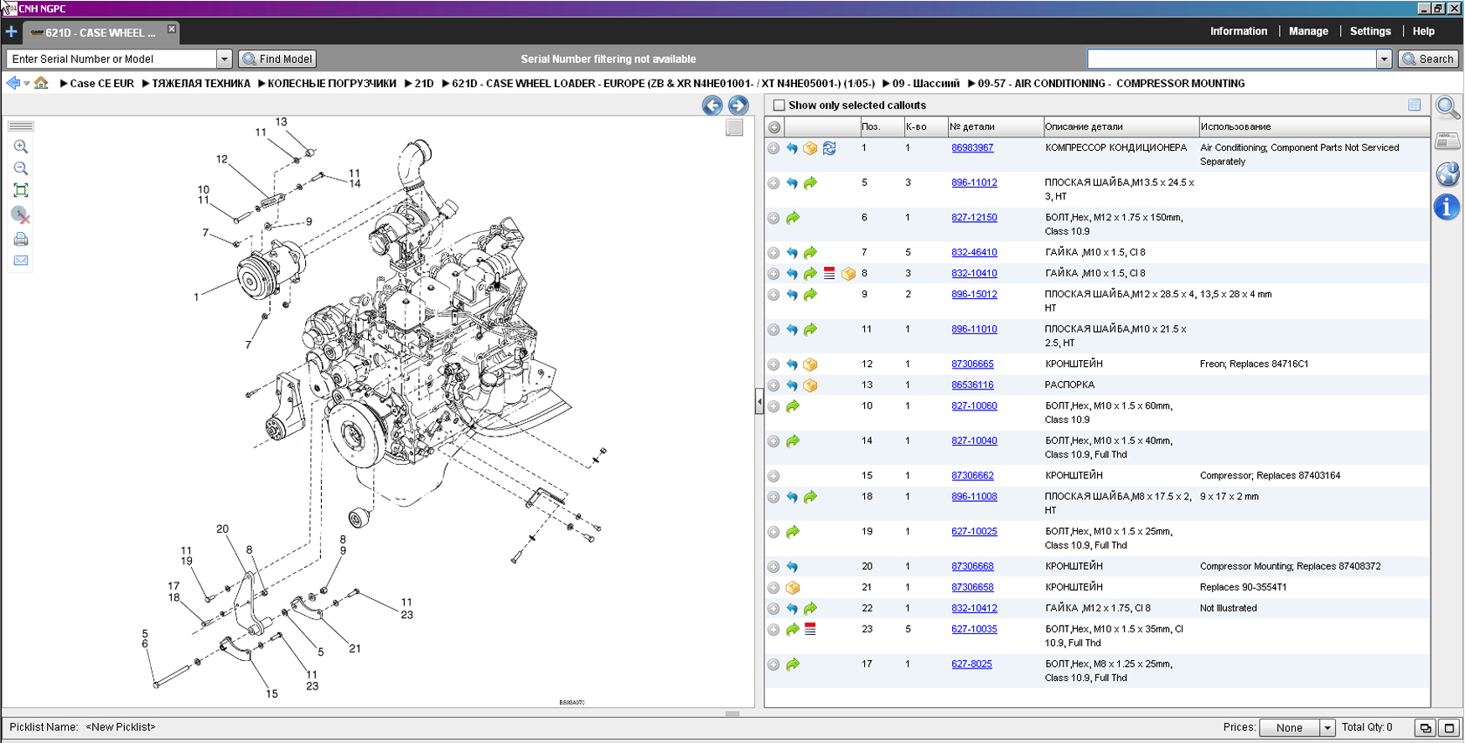The width and height of the screenshot is (1465, 743).
Task: Open the Manage menu
Action: (1307, 31)
